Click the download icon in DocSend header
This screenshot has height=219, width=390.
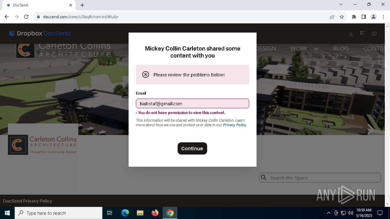pos(351,34)
